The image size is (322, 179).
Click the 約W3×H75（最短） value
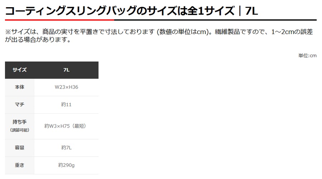65,126
